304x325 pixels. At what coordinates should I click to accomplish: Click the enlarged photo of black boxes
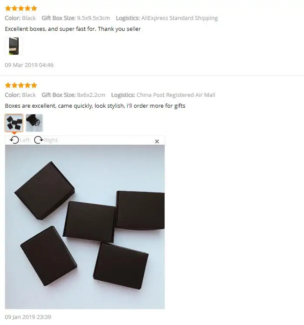85,227
